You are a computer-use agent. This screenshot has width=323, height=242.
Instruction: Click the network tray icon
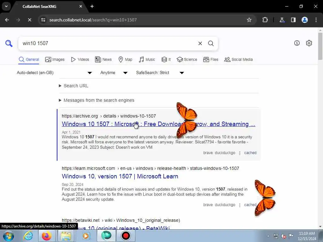click(x=276, y=236)
